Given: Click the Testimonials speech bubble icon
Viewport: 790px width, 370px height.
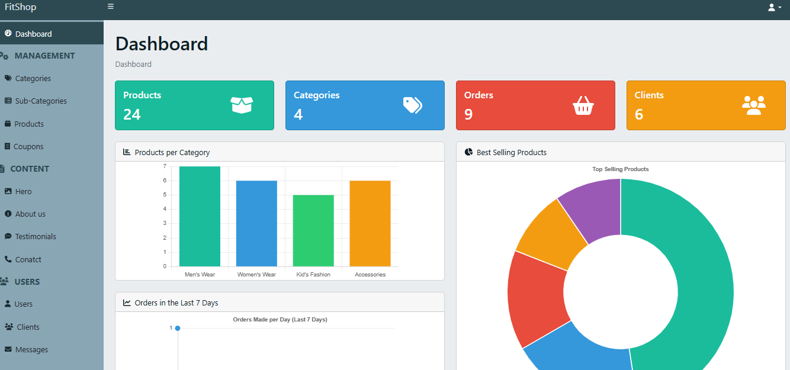Looking at the screenshot, I should coord(8,236).
